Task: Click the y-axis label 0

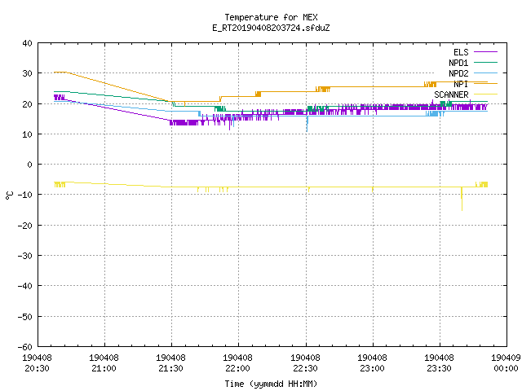Action: [x=30, y=165]
